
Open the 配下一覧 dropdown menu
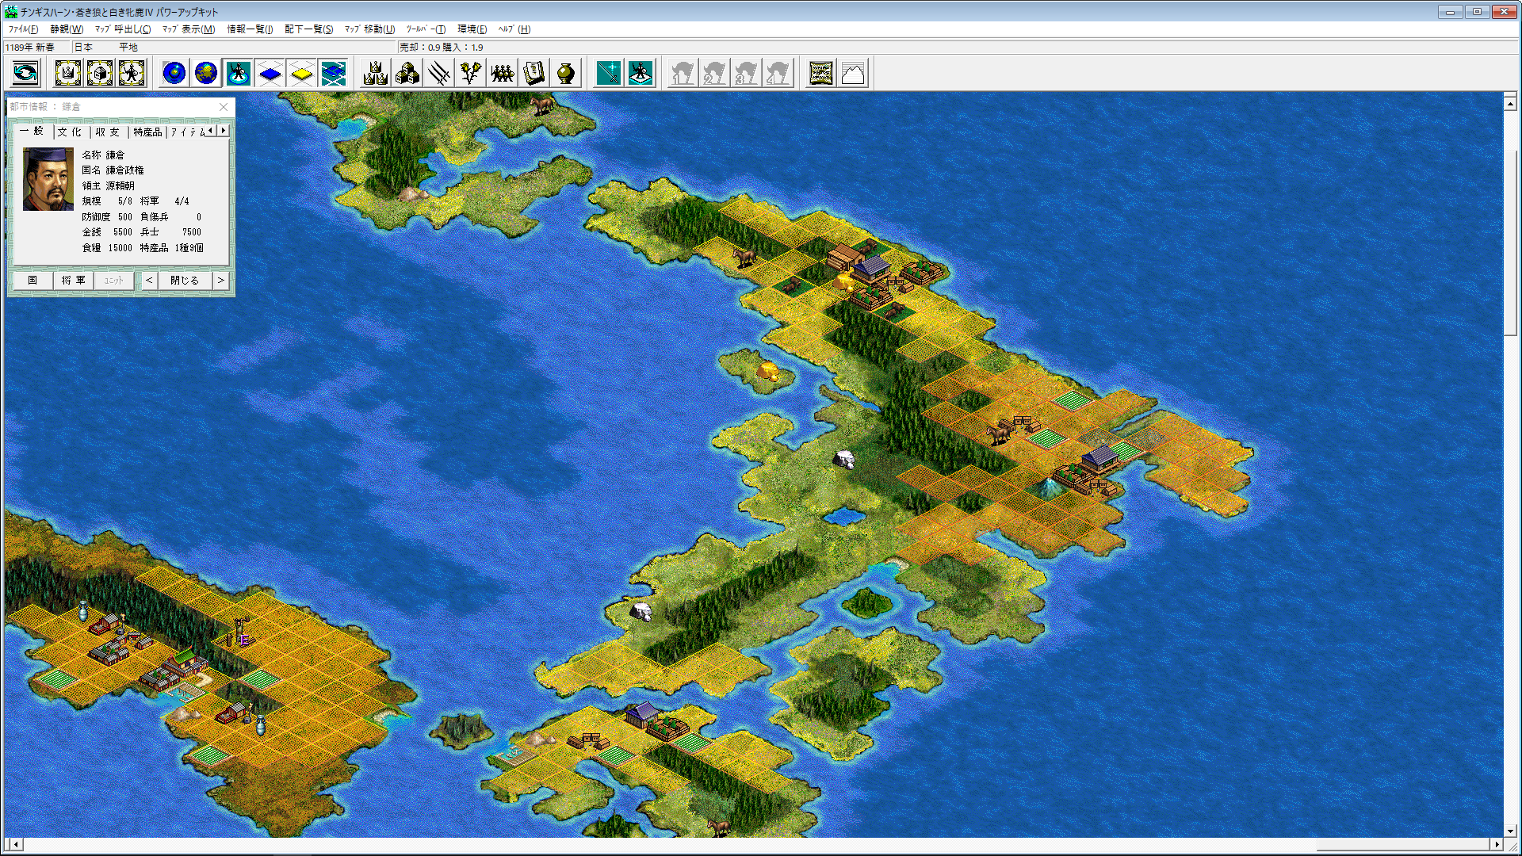pyautogui.click(x=308, y=29)
